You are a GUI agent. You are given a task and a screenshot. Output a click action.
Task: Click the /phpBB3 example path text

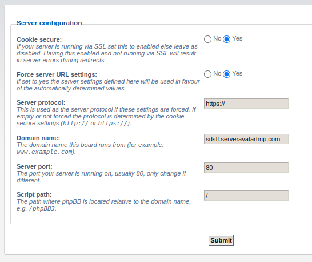[42, 208]
